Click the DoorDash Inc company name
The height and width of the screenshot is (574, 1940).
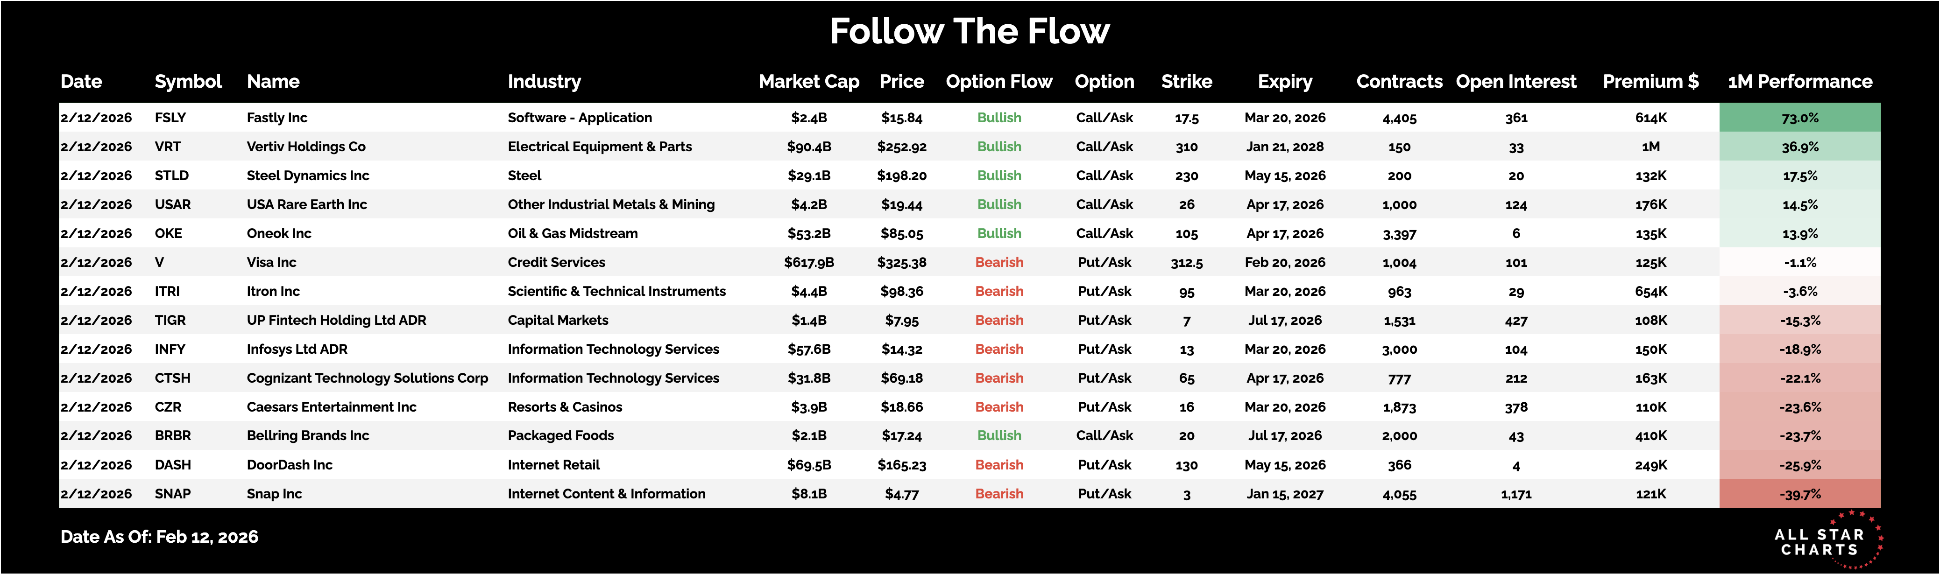(289, 465)
